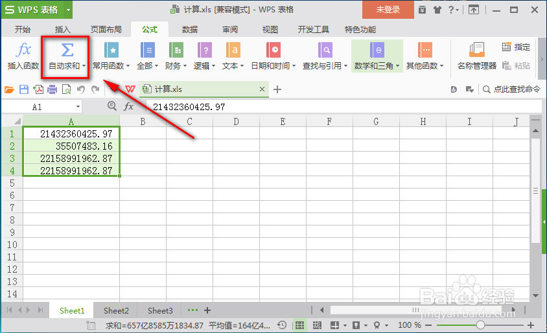Click column header D
The width and height of the screenshot is (547, 333).
[236, 122]
